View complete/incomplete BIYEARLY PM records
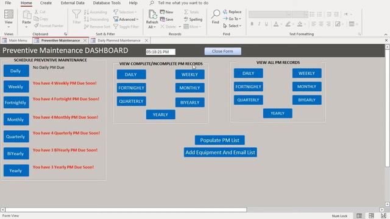 (190, 102)
